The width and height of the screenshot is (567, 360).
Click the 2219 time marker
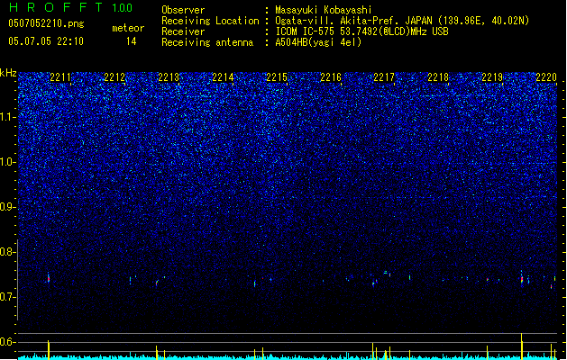coord(492,77)
